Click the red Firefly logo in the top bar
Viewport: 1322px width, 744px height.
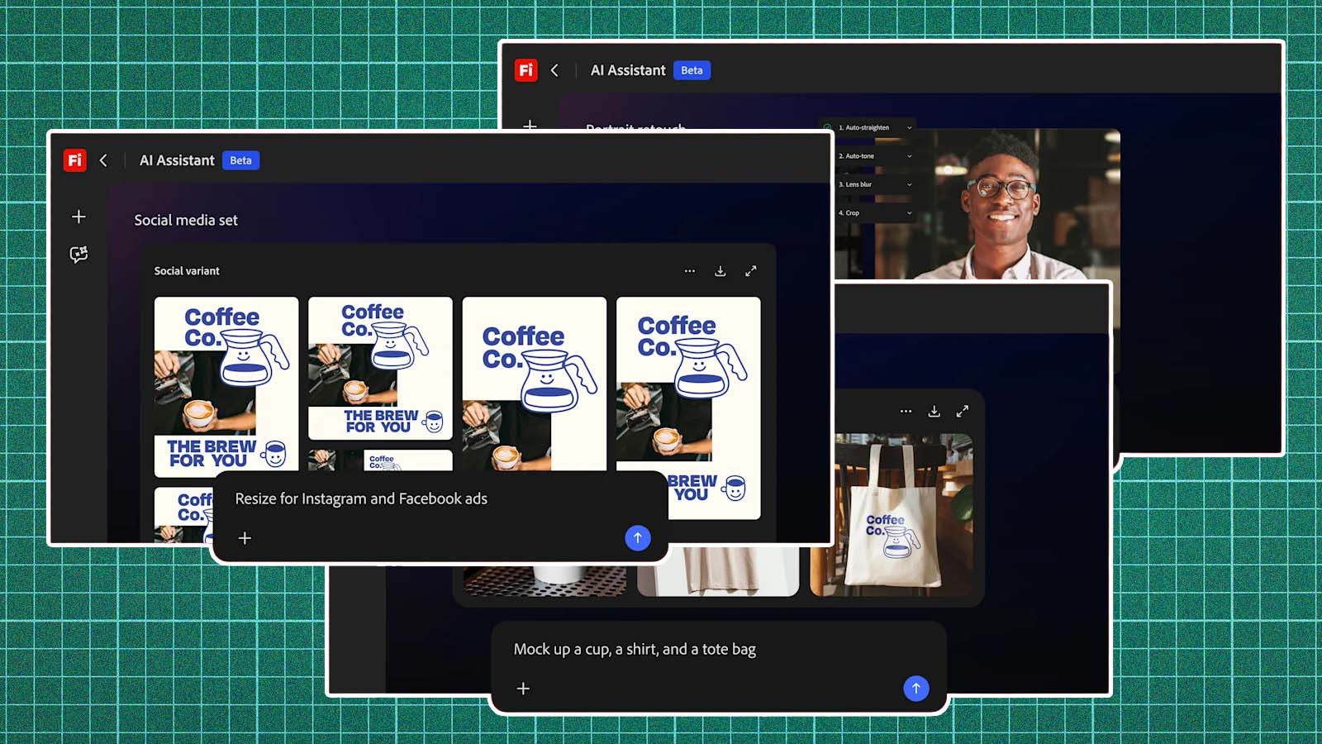74,160
